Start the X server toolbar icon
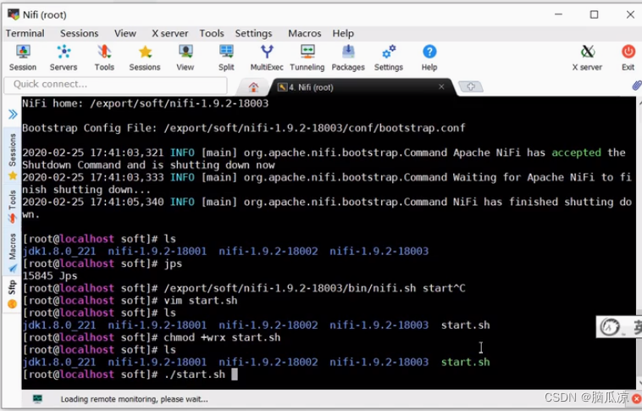642x411 pixels. click(x=587, y=58)
